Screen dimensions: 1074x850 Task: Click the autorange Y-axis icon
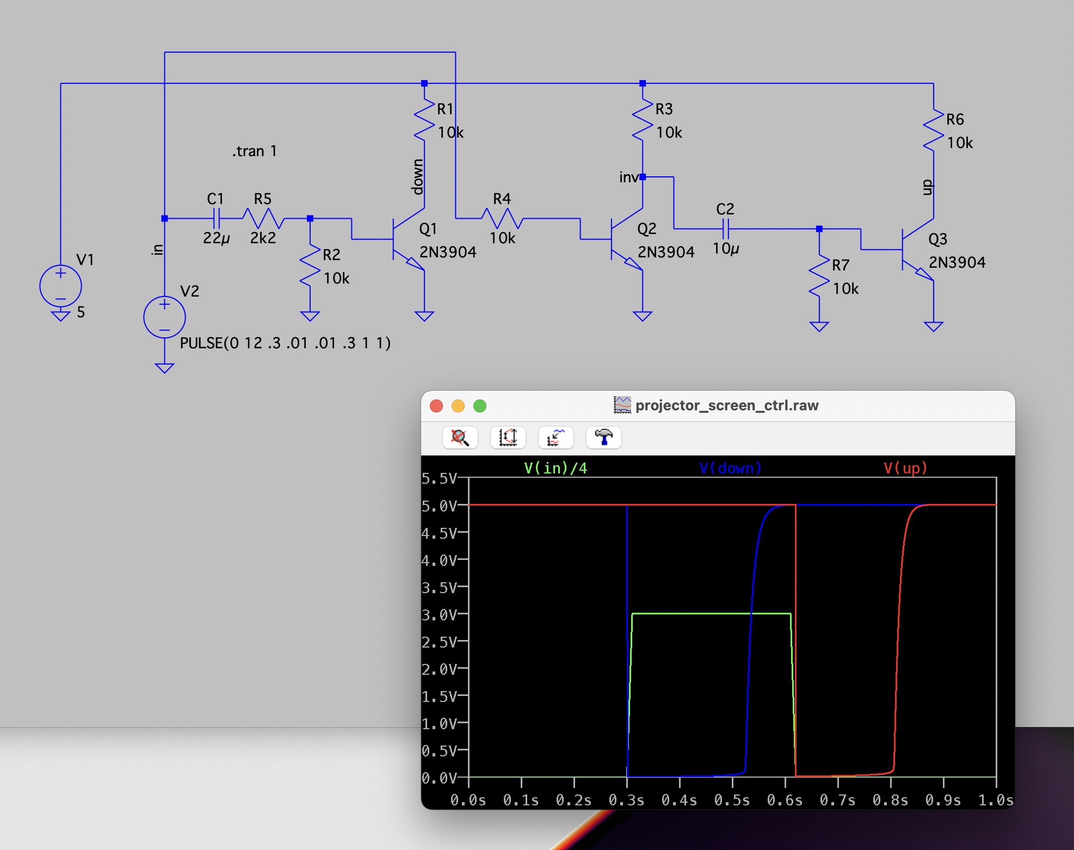coord(508,437)
